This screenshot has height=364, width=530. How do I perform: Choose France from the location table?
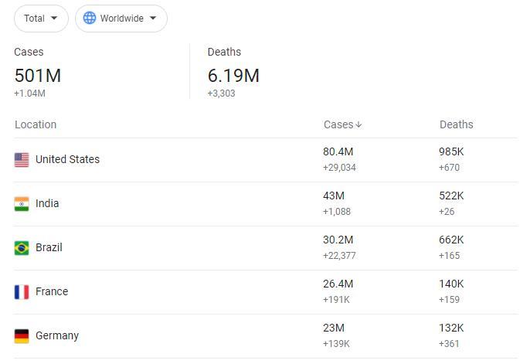point(52,292)
